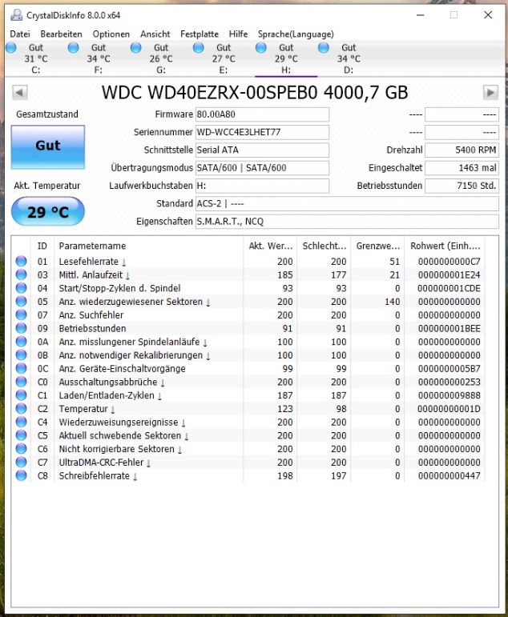Click status icon of notwendiger Rekalibrierungen row
Viewport: 508px width, 617px height.
pyautogui.click(x=22, y=355)
